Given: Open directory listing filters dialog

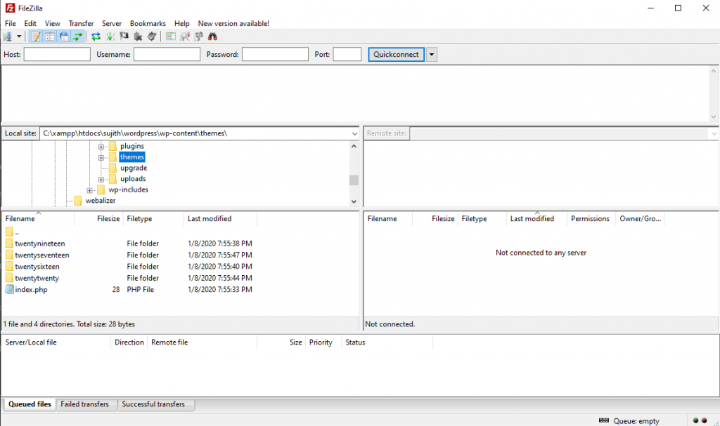Looking at the screenshot, I should point(170,36).
